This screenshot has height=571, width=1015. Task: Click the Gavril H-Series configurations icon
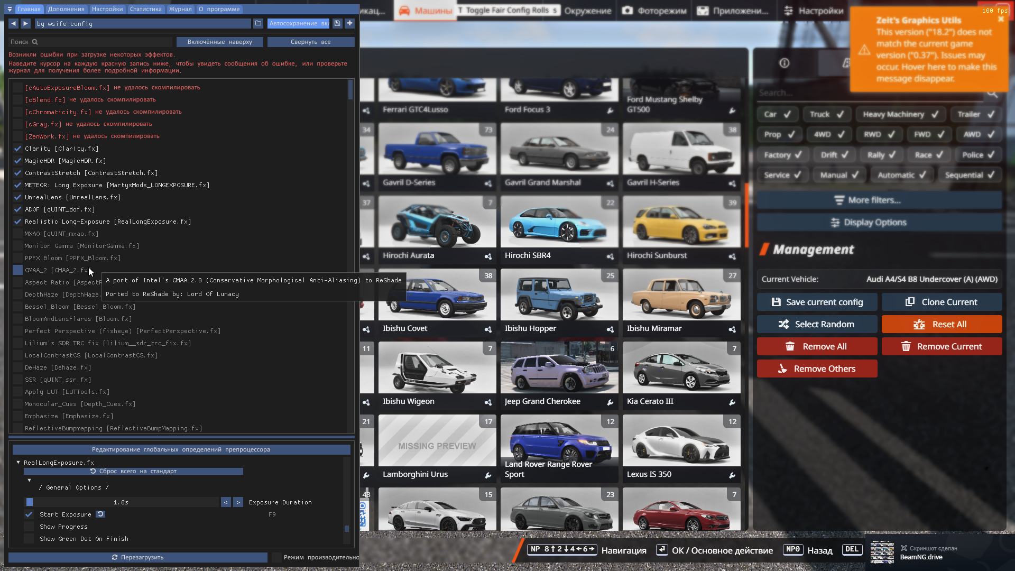[x=732, y=183]
